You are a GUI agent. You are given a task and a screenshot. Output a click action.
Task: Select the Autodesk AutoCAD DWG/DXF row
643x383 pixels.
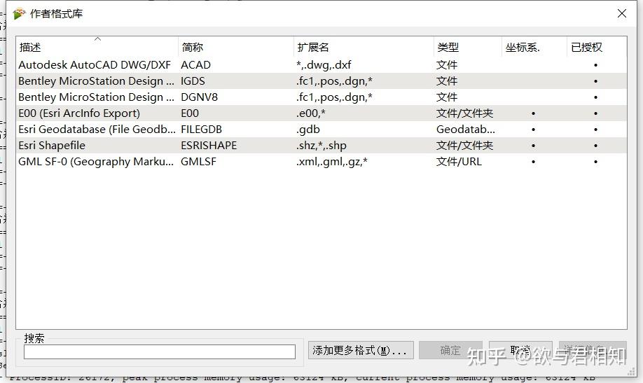point(321,65)
